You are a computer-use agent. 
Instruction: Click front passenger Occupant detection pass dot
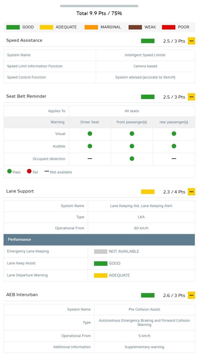pyautogui.click(x=132, y=158)
